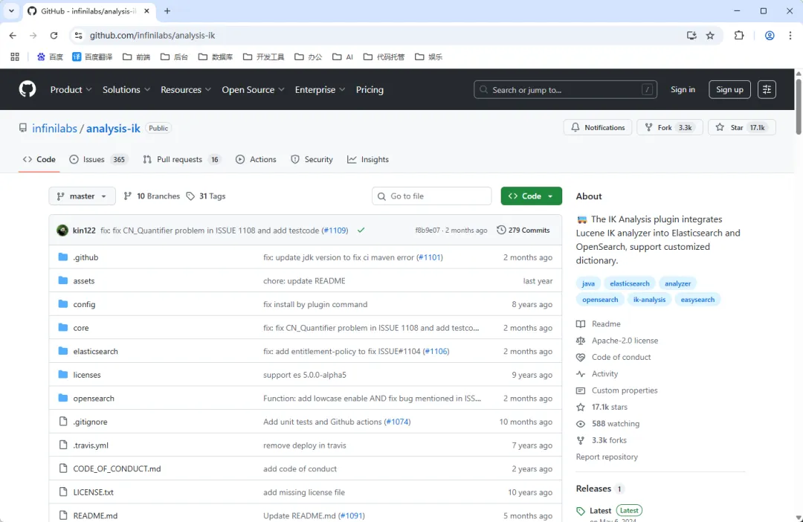Open the browser extensions puzzle icon
Image resolution: width=803 pixels, height=522 pixels.
click(739, 36)
